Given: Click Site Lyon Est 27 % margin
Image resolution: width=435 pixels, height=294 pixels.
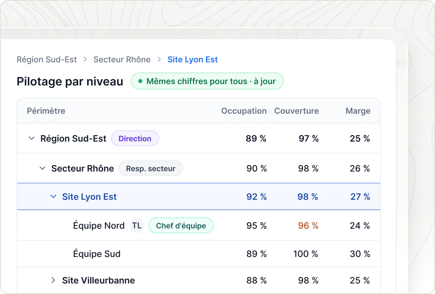Looking at the screenshot, I should click(x=360, y=197).
